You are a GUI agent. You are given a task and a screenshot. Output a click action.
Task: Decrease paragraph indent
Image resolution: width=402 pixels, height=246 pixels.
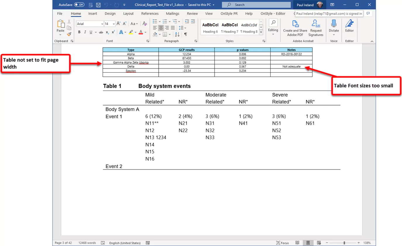[186, 21]
